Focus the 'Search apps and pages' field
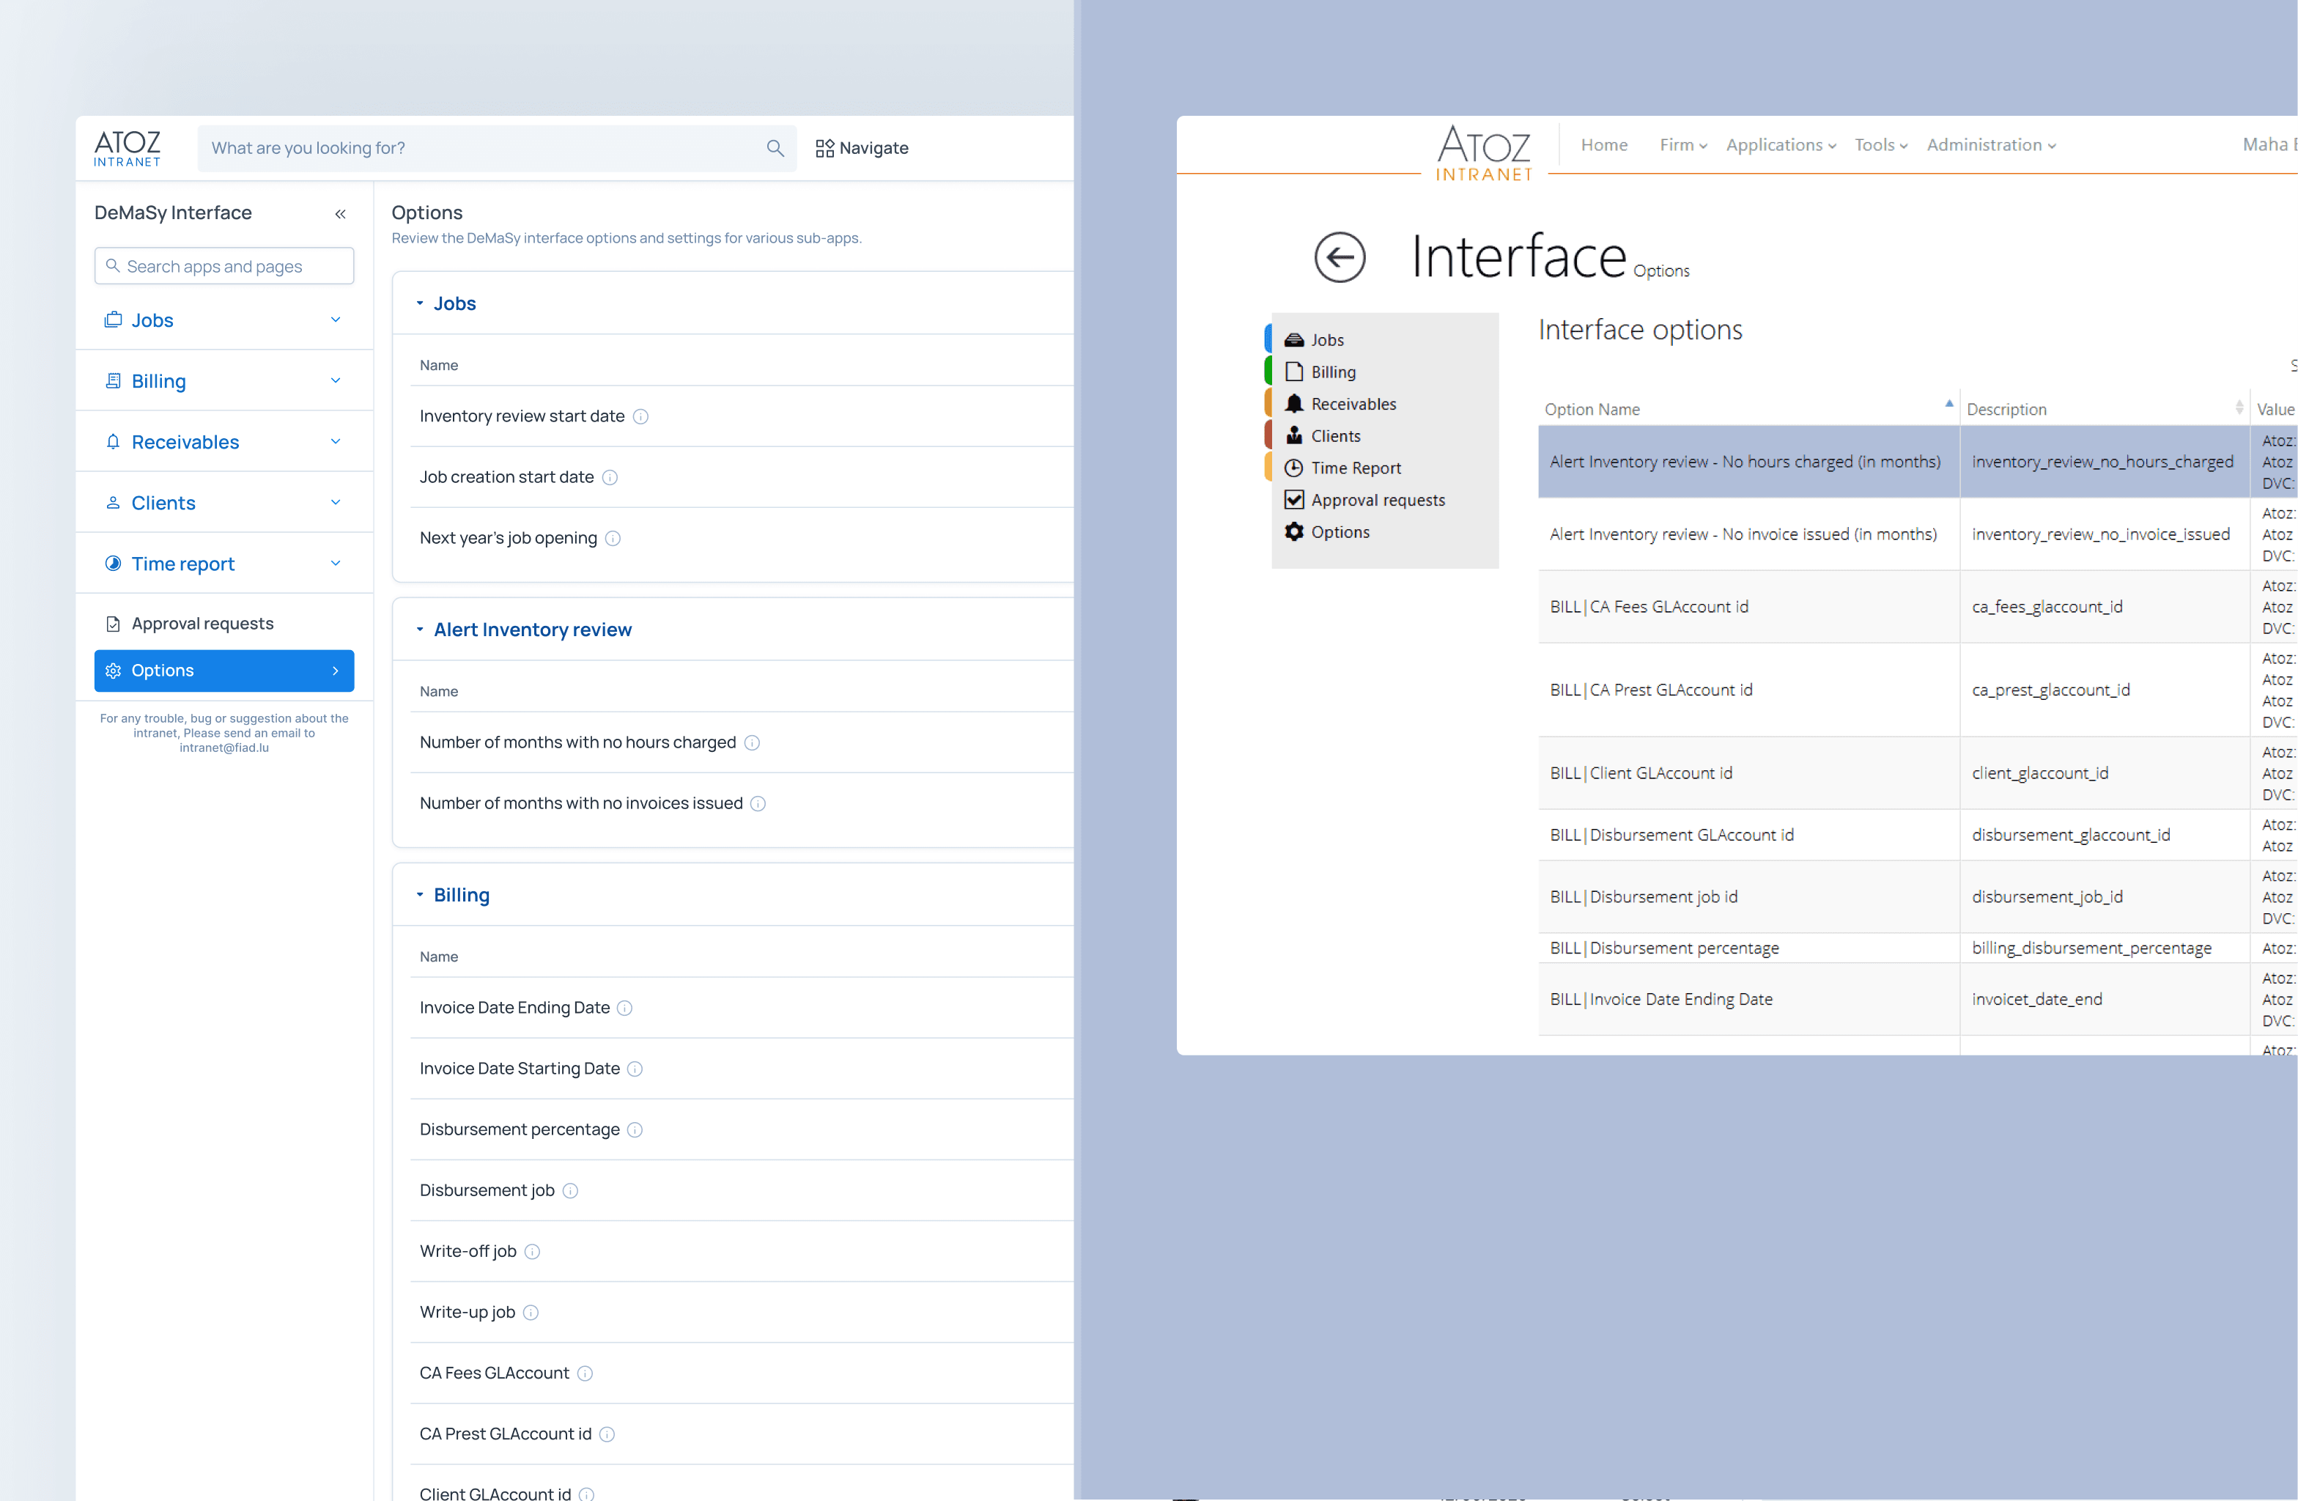Viewport: 2298px width, 1501px height. 224,265
